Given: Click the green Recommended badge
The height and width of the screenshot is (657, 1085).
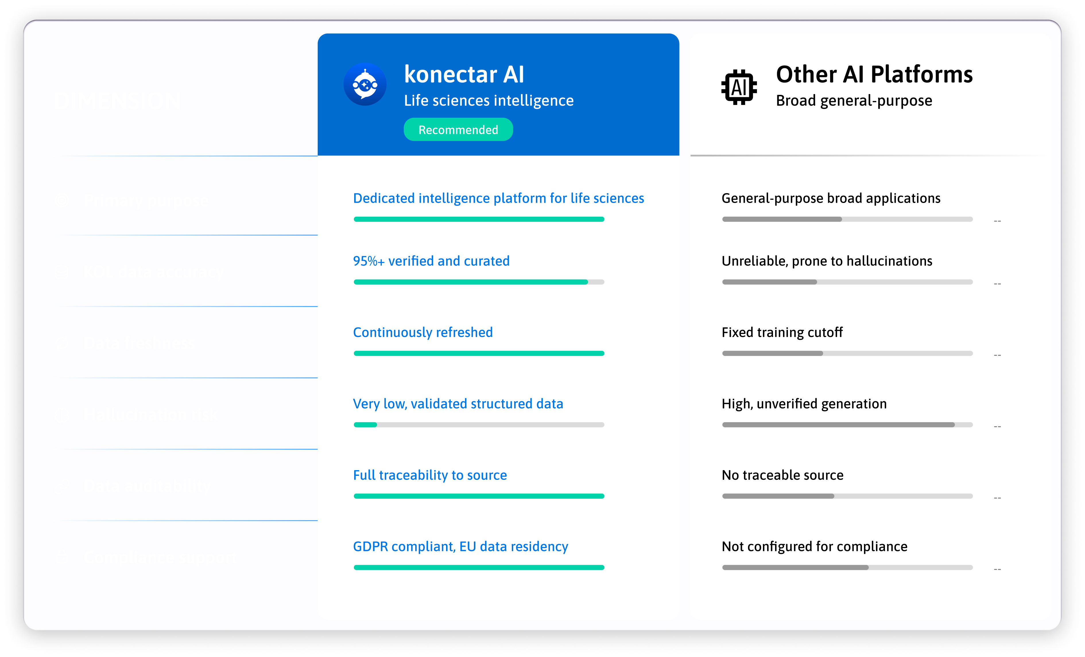Looking at the screenshot, I should click(458, 130).
